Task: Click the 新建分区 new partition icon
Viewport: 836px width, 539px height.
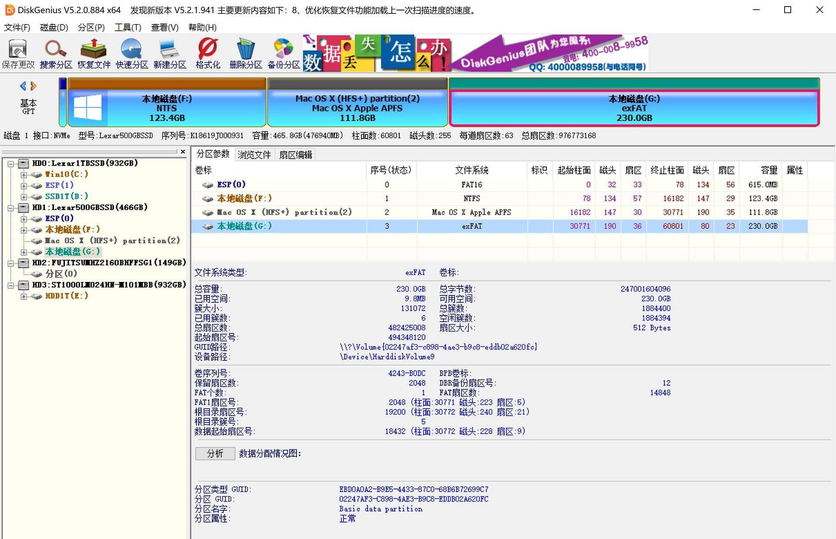Action: (x=169, y=52)
